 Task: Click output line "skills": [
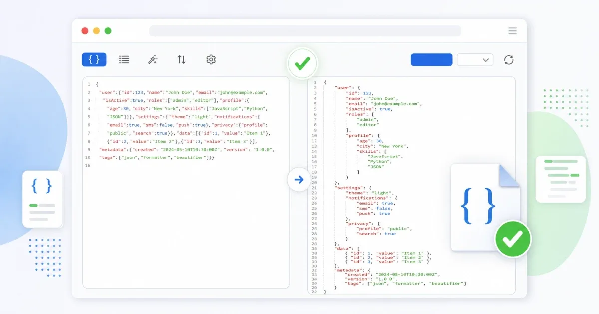click(371, 151)
